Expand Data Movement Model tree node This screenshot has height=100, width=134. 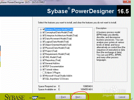[41, 39]
